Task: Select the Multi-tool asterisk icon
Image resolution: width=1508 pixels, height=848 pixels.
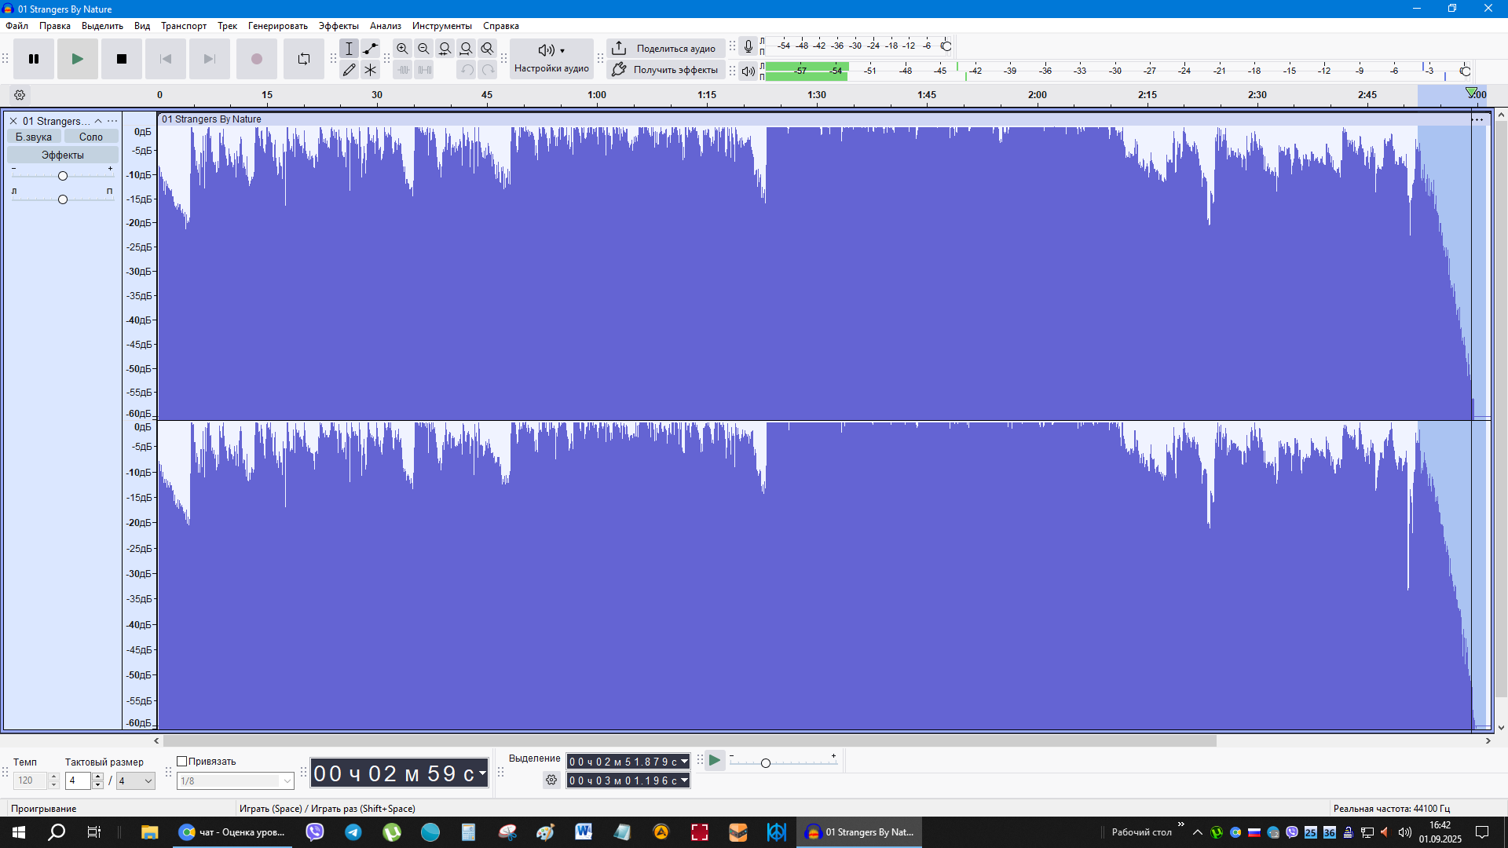Action: [x=371, y=70]
